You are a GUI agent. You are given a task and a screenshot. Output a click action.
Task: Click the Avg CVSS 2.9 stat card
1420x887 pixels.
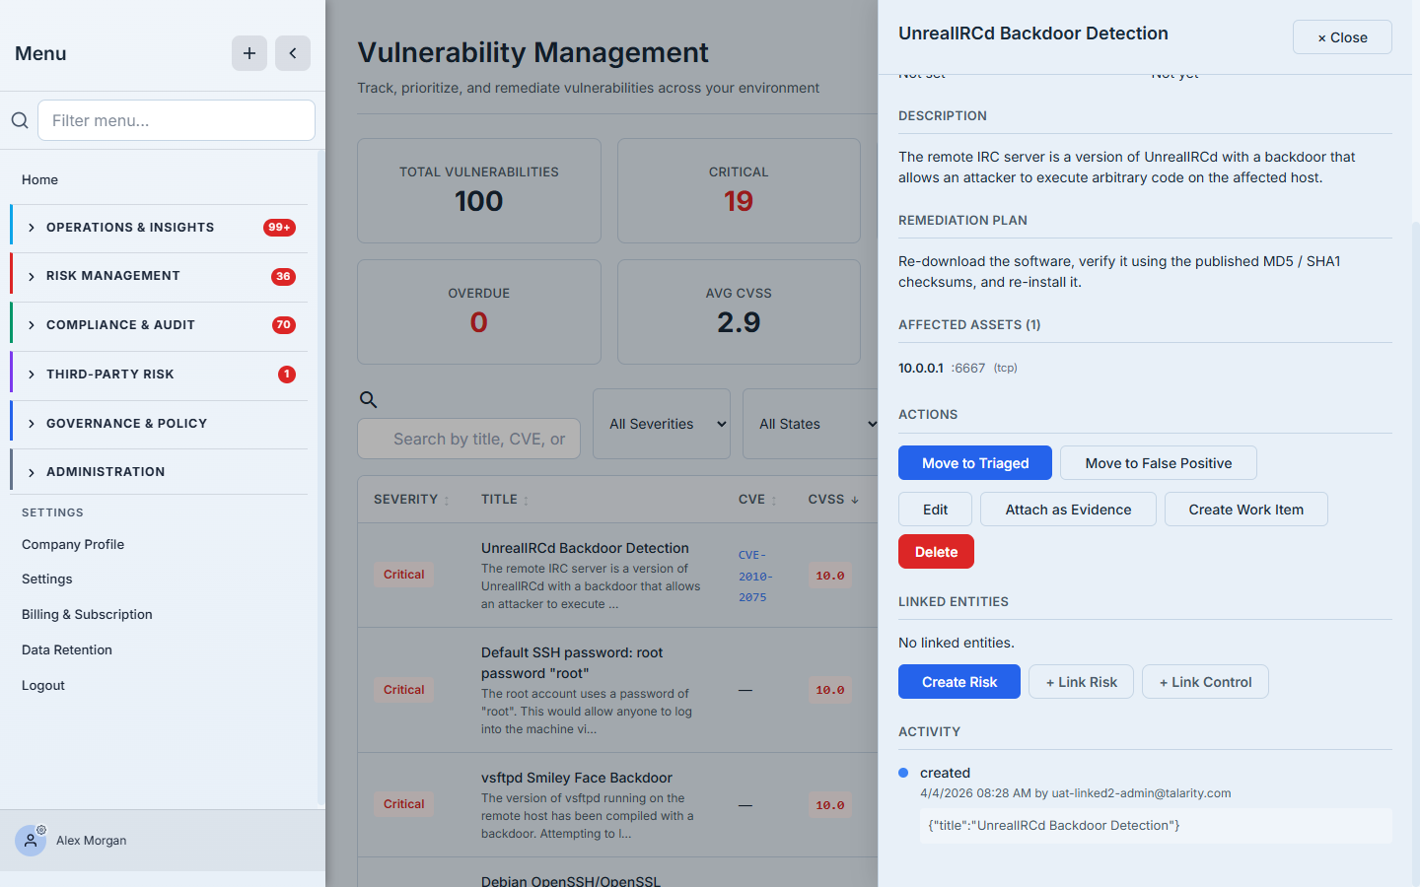[739, 311]
